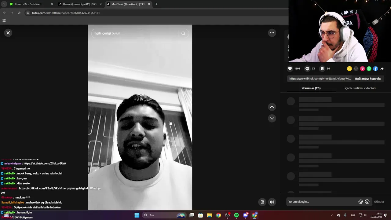Click username 'Samuil_Mikhaylov' in chat
The image size is (391, 220).
pos(13,203)
